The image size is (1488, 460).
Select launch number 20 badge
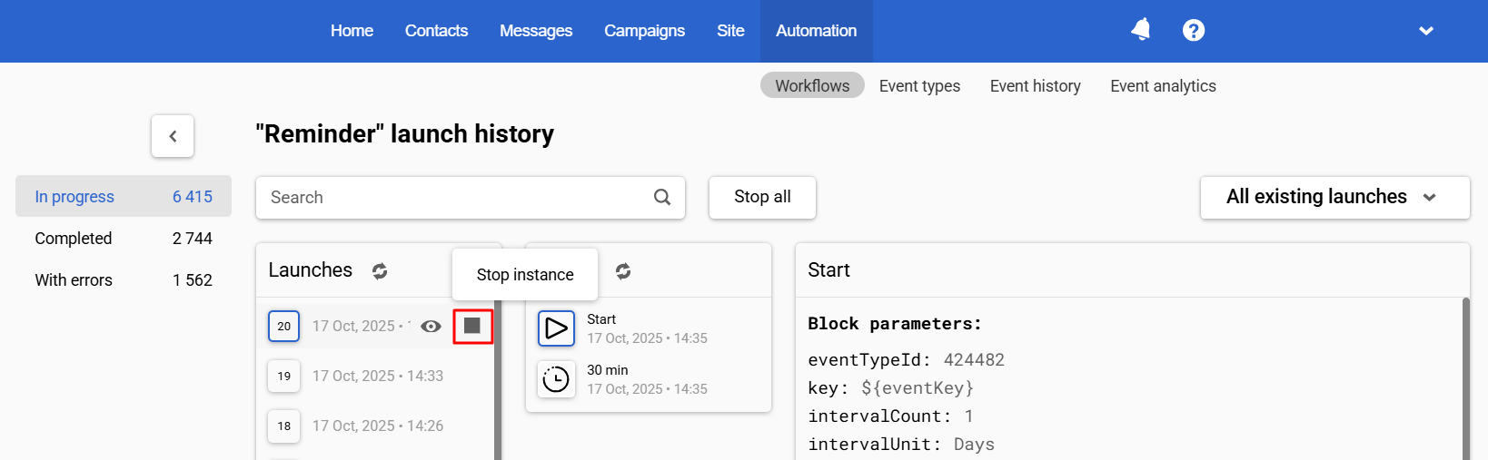tap(283, 326)
